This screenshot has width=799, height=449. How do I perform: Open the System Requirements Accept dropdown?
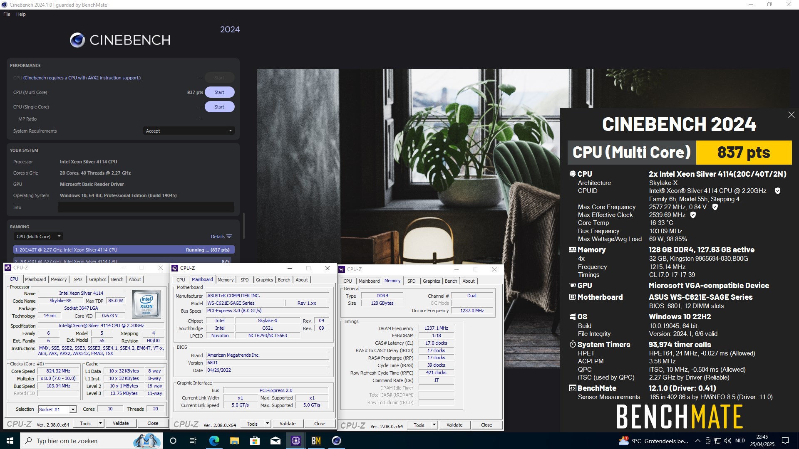189,131
